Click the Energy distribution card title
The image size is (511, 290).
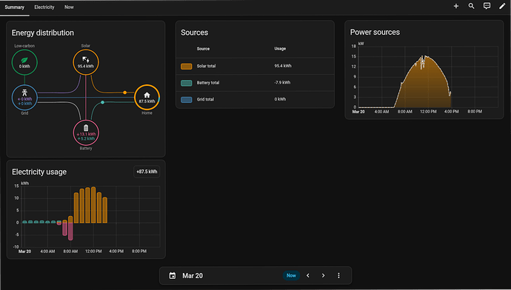43,33
